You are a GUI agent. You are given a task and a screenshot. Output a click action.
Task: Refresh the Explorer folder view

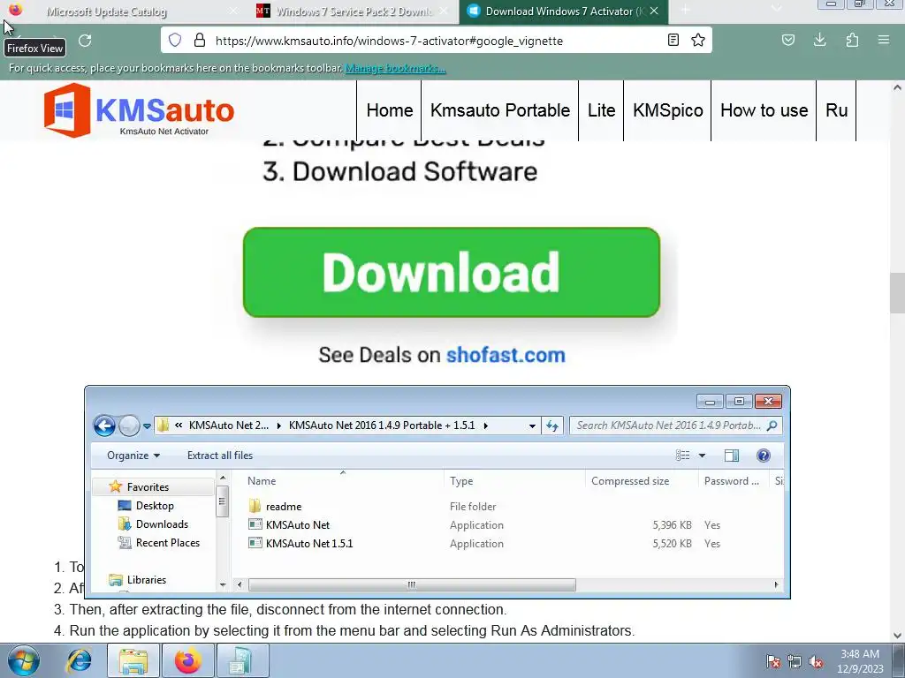pyautogui.click(x=552, y=426)
